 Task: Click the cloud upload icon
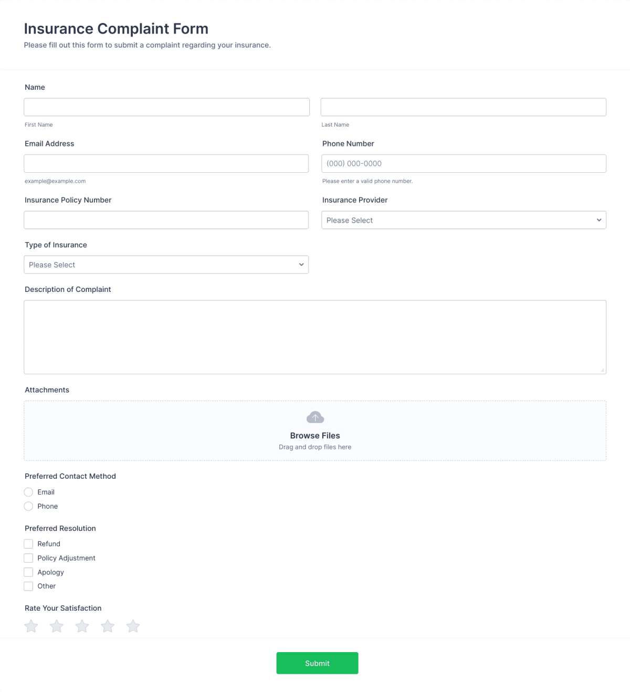(315, 417)
